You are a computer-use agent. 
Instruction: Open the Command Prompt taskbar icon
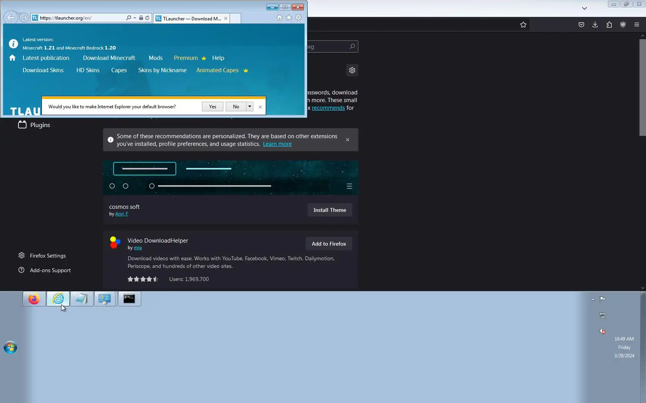click(x=129, y=299)
